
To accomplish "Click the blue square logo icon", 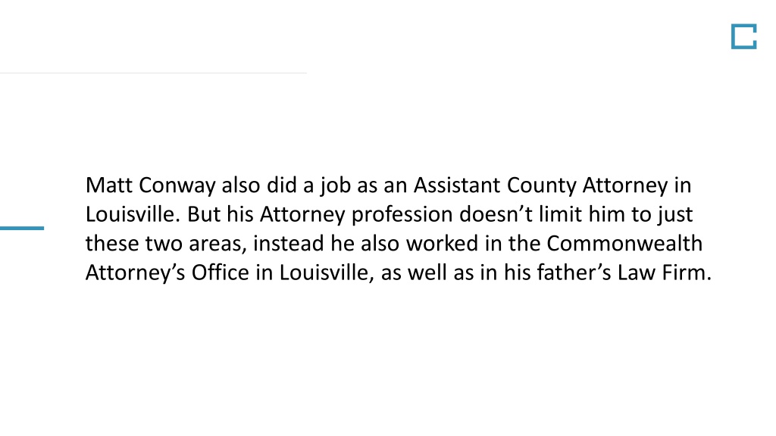I will 744,36.
